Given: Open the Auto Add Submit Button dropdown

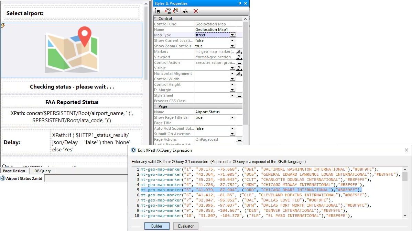Looking at the screenshot, I should (232, 128).
